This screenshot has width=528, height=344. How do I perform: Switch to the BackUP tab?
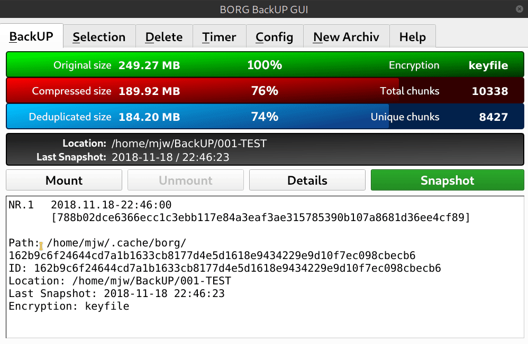pyautogui.click(x=31, y=36)
